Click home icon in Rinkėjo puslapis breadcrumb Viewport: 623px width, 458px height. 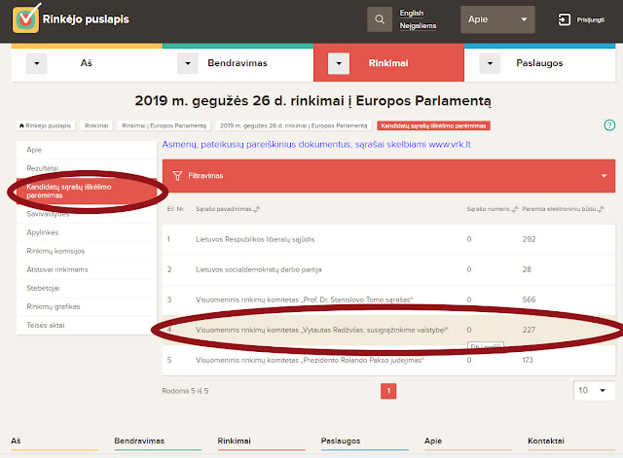tap(21, 125)
